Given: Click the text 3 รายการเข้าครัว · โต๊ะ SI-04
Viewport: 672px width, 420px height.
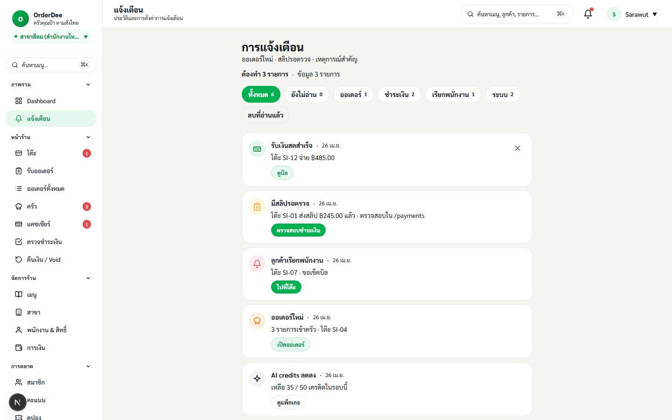Looking at the screenshot, I should point(309,329).
